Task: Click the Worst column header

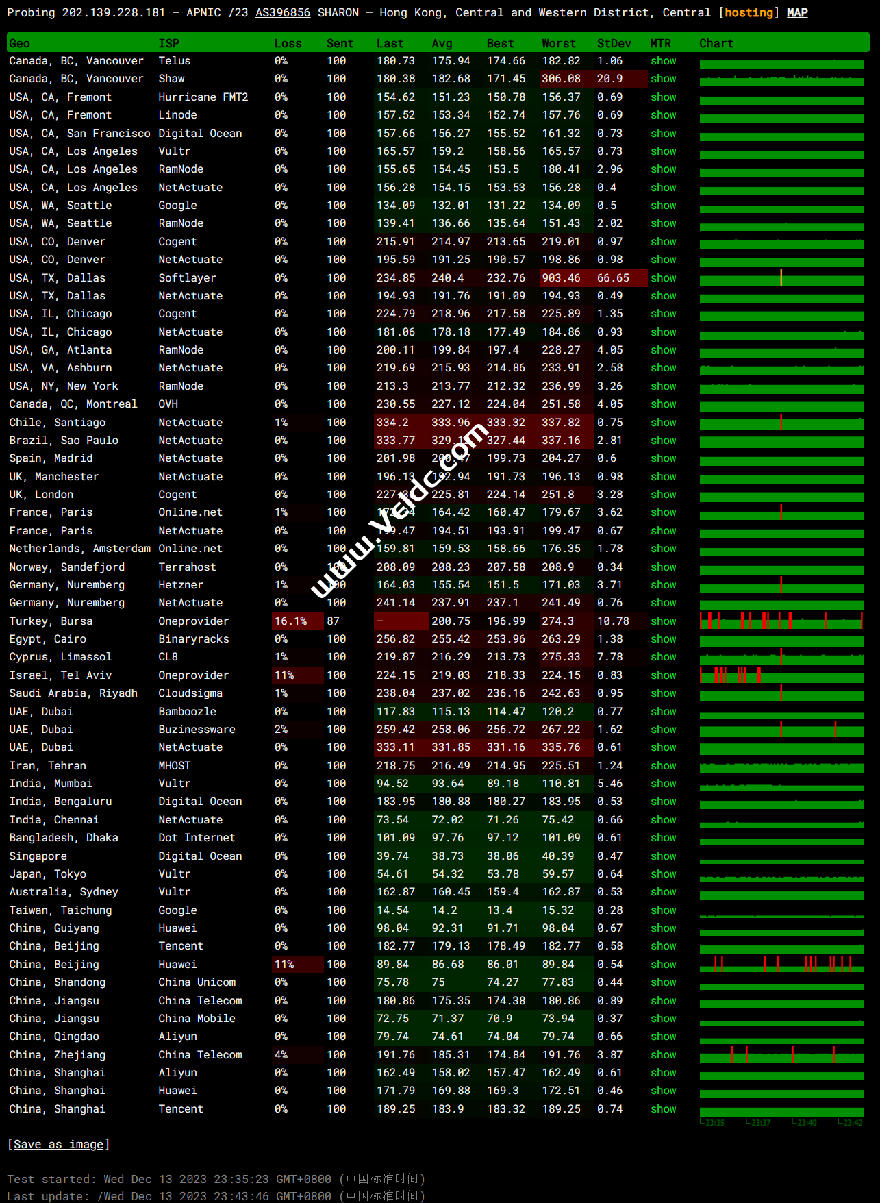Action: (559, 43)
